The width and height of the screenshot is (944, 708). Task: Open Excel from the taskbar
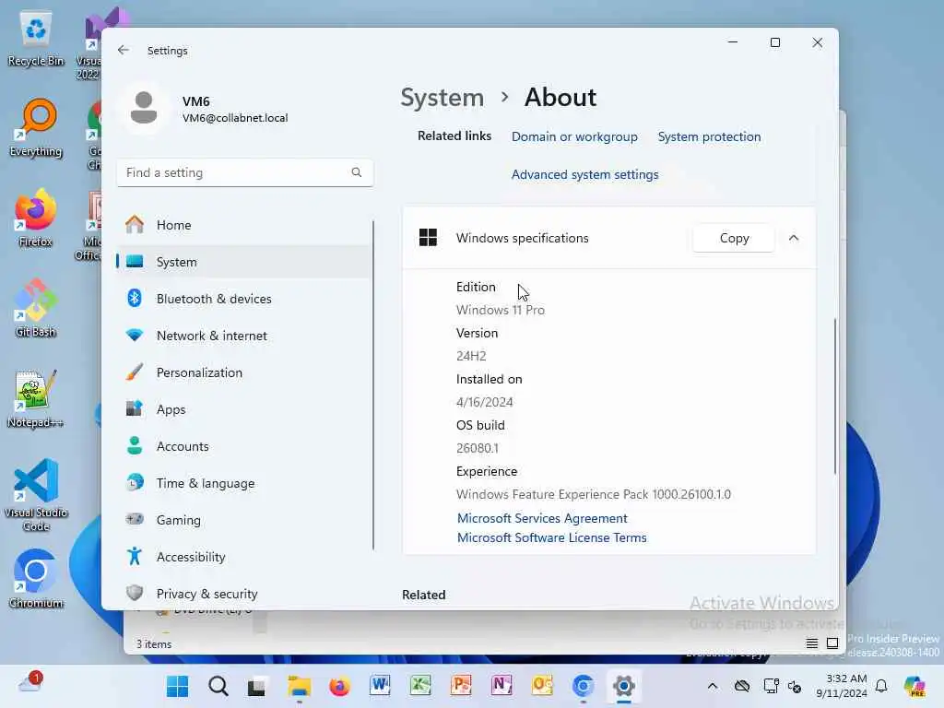pyautogui.click(x=420, y=686)
